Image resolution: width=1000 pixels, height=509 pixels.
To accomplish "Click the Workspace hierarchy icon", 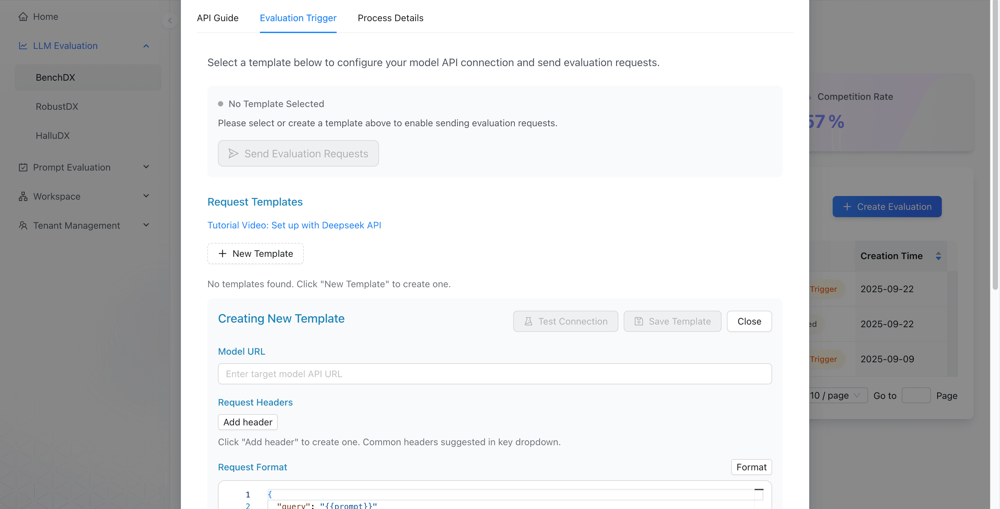I will pyautogui.click(x=23, y=196).
